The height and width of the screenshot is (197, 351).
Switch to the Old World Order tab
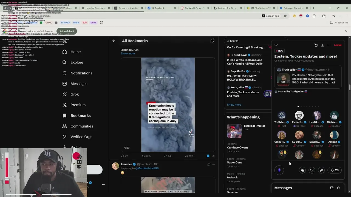point(195,8)
